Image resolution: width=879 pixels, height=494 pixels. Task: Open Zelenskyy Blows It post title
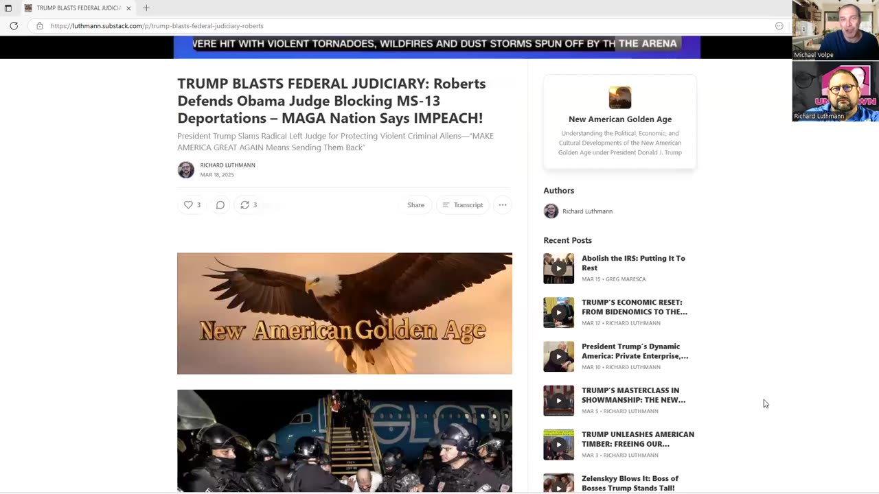(630, 483)
